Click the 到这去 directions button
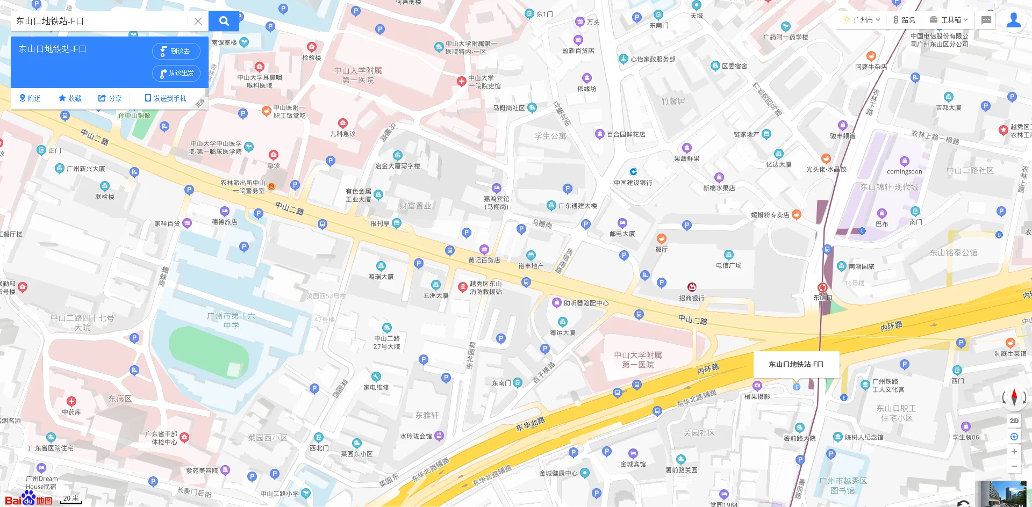Image resolution: width=1032 pixels, height=507 pixels. click(x=176, y=51)
